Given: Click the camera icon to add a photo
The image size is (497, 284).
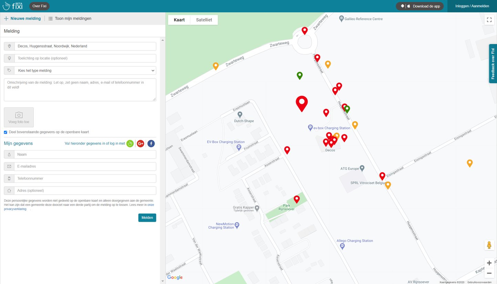Looking at the screenshot, I should click(x=19, y=115).
